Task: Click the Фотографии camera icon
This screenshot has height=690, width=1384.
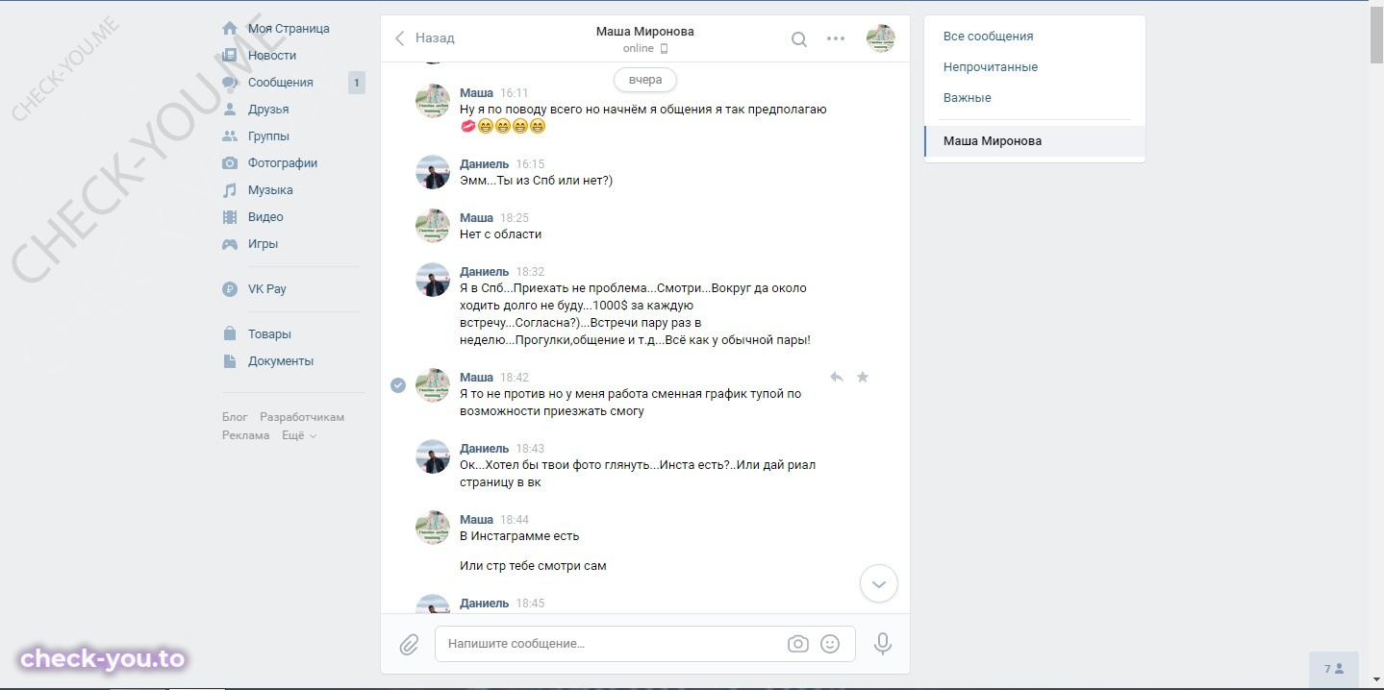Action: click(230, 163)
